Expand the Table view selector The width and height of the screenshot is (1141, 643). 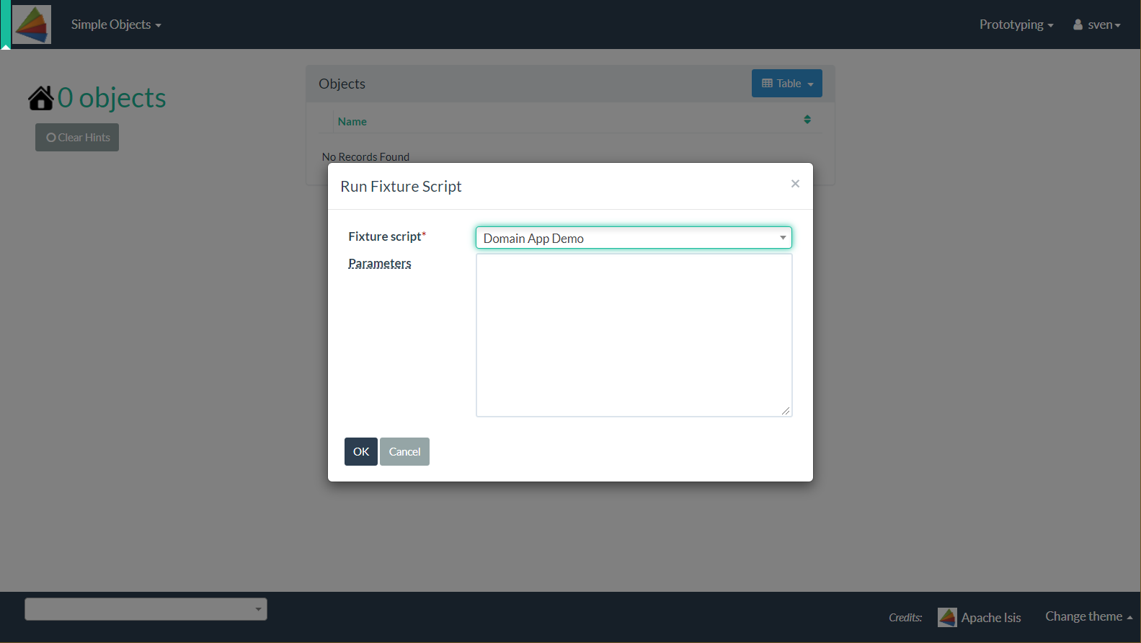tap(786, 84)
